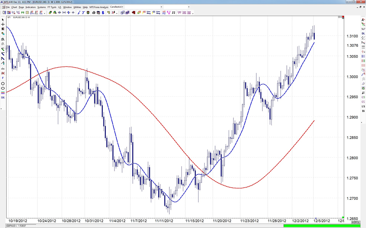This screenshot has width=366, height=228.
Task: Expand the dropdown arrow after the label icons
Action: (193, 13)
